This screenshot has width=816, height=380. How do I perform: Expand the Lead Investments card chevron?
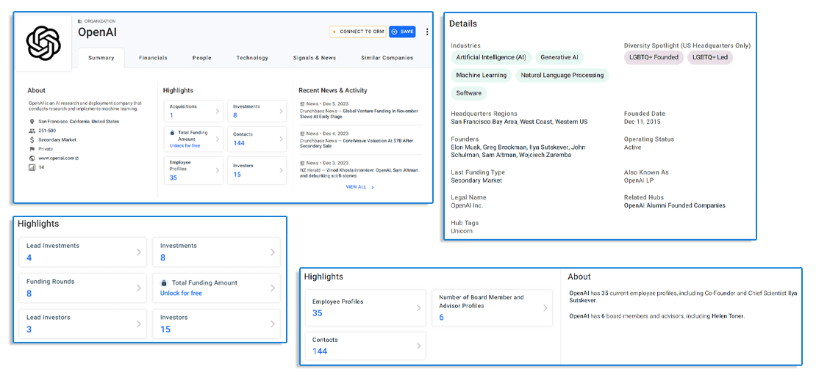tap(138, 252)
